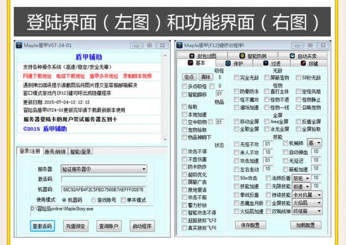Click the 查询账户 button

pyautogui.click(x=109, y=226)
